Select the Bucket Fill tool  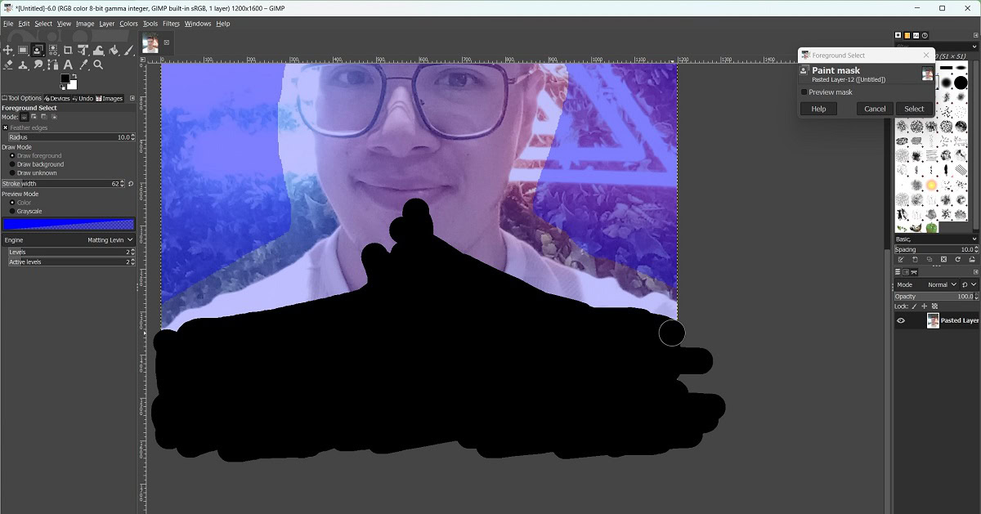coord(114,50)
